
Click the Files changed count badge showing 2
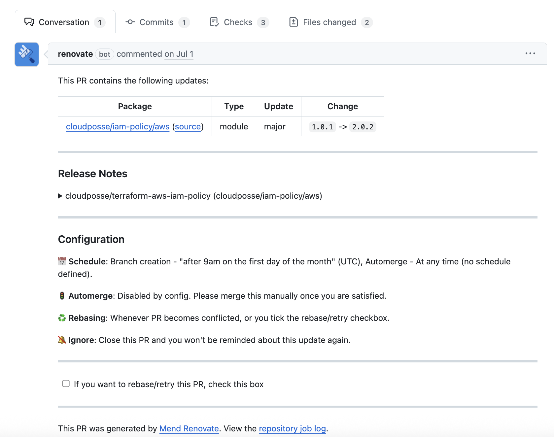(367, 22)
